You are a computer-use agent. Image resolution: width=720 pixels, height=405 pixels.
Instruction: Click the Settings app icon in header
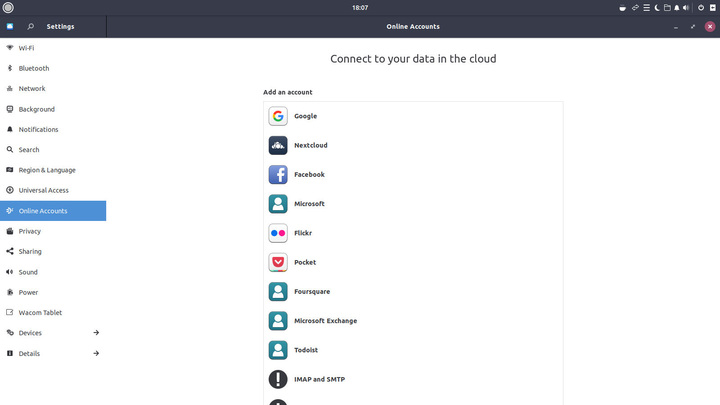point(10,27)
